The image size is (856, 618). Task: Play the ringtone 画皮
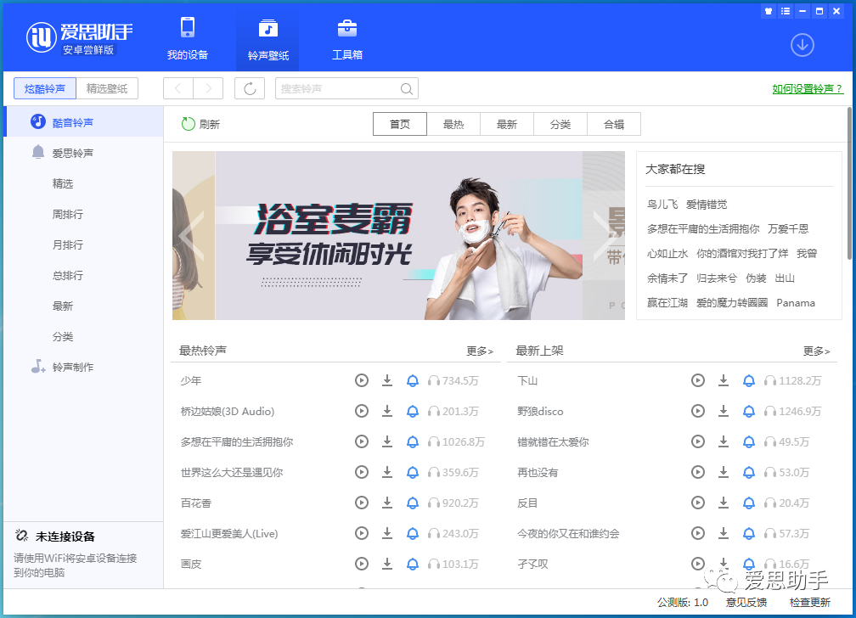click(x=362, y=564)
